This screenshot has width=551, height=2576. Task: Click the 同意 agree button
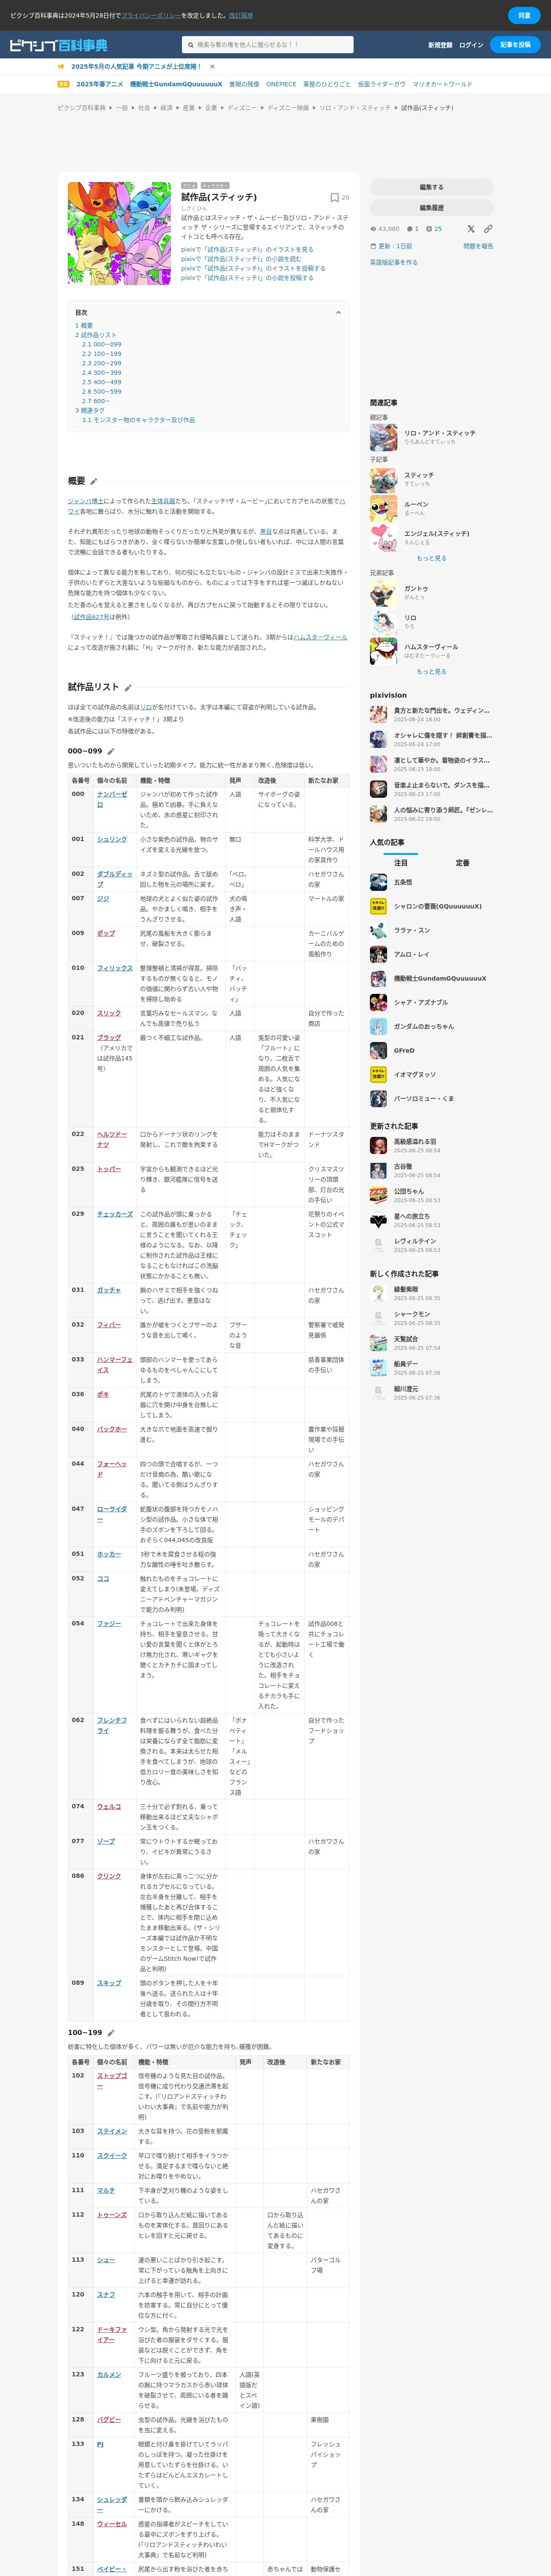[524, 15]
